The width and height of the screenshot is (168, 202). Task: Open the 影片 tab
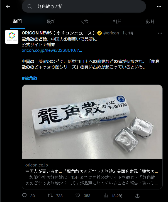[x=150, y=22]
